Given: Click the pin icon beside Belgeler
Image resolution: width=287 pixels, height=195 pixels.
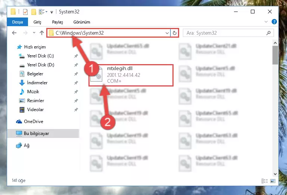Looking at the screenshot, I should coord(76,74).
